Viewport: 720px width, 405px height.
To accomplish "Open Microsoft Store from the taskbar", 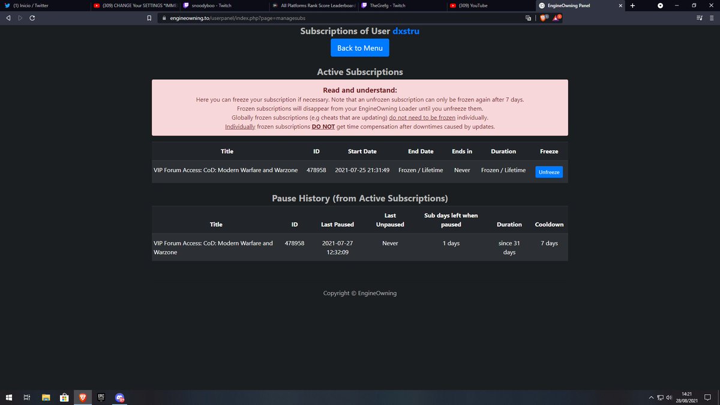I will click(64, 397).
